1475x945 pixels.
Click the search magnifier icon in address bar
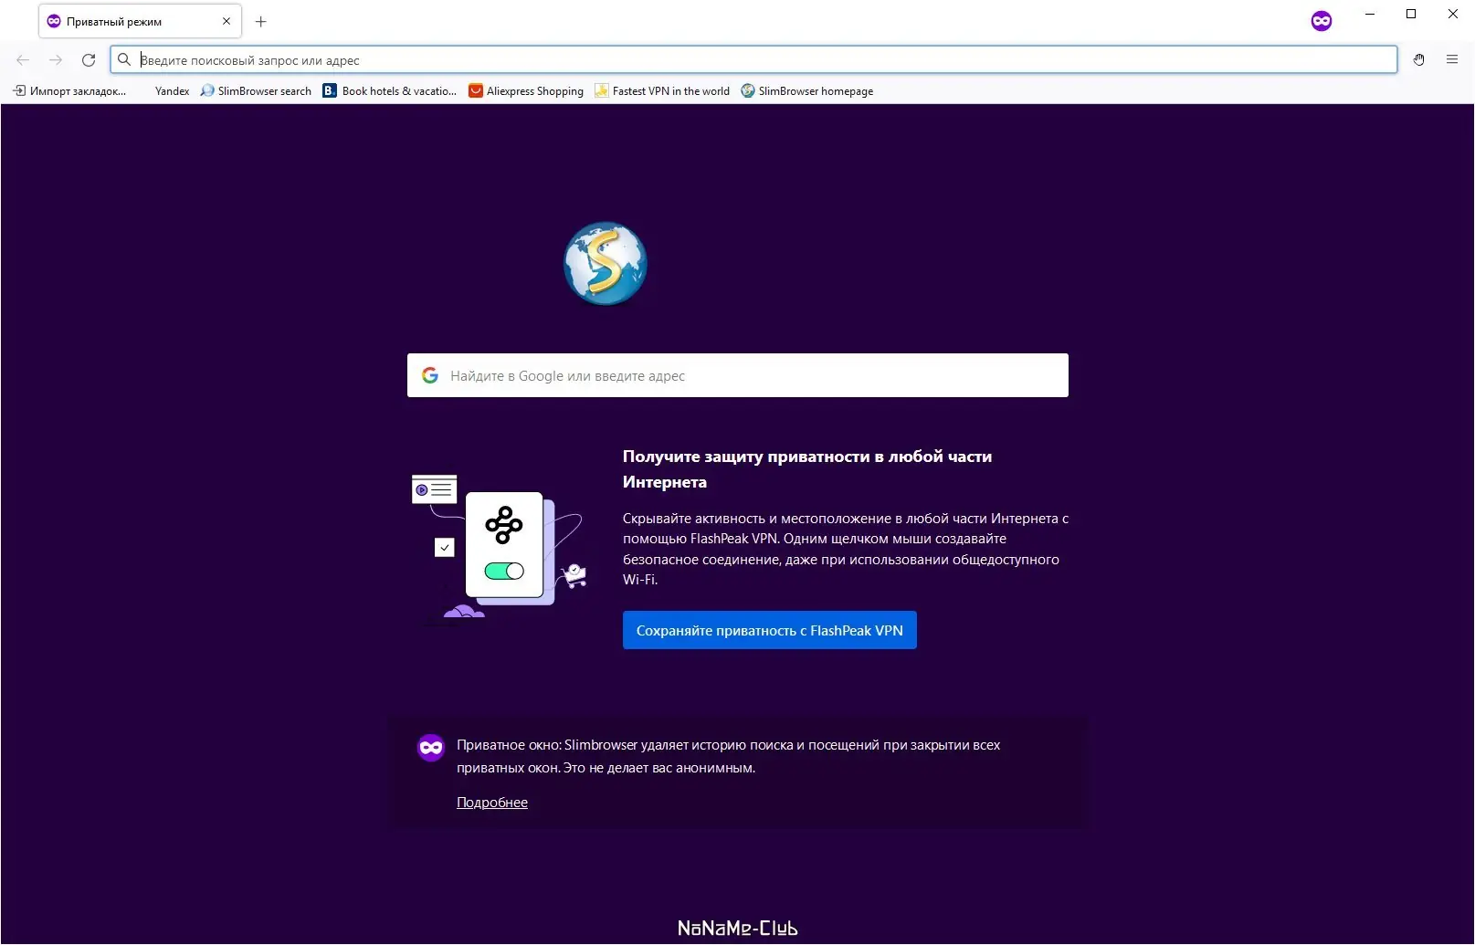pos(124,60)
